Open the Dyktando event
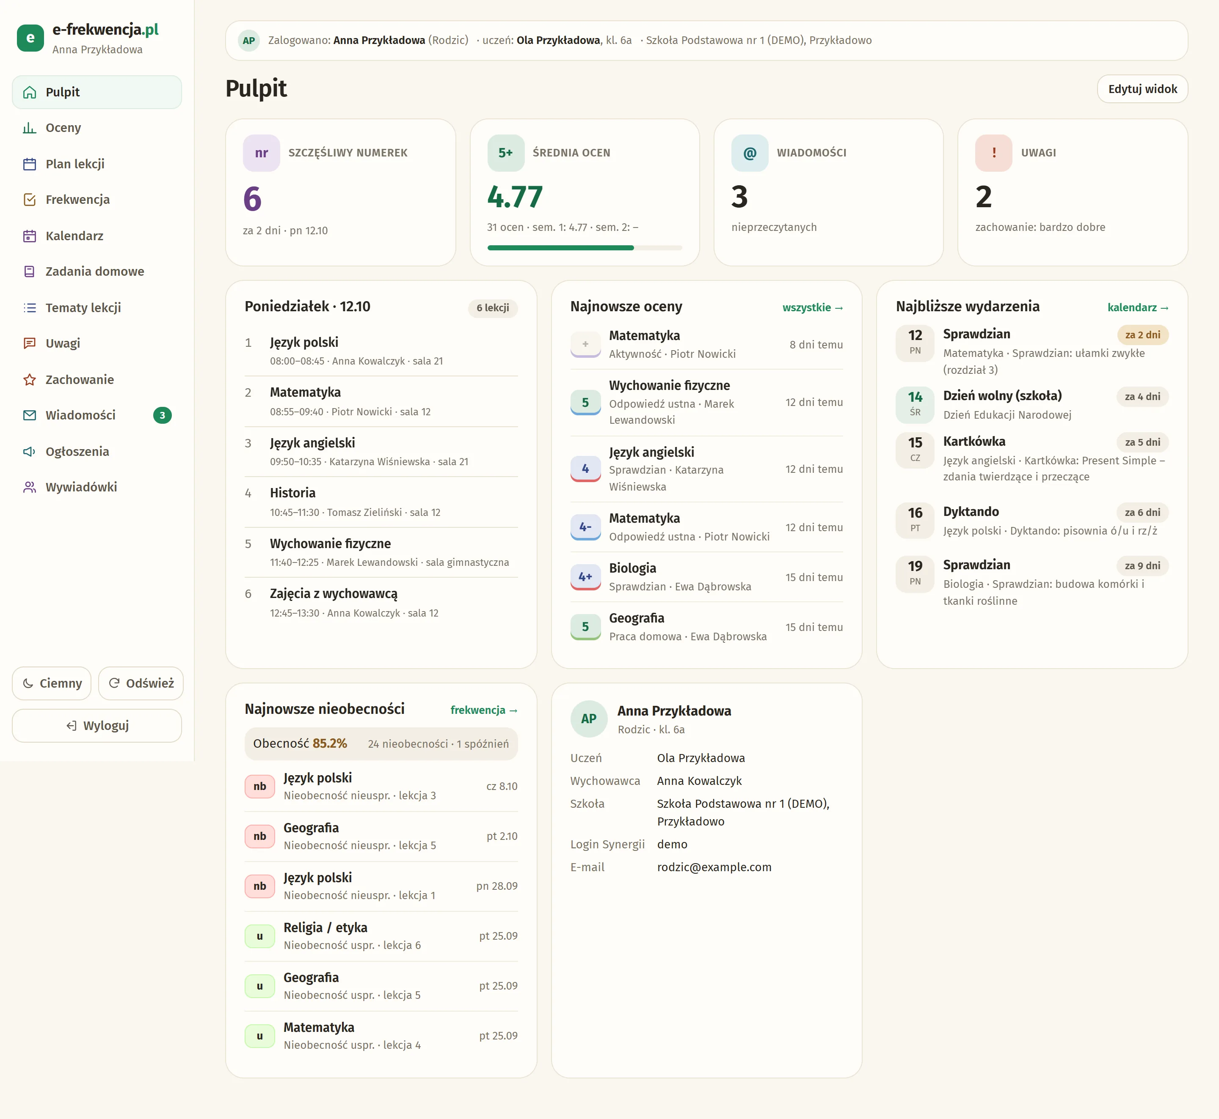The image size is (1219, 1119). point(1031,521)
